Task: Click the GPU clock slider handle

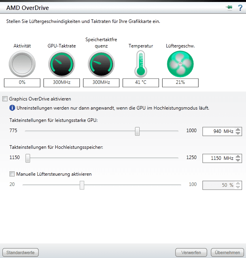Action: click(x=137, y=131)
